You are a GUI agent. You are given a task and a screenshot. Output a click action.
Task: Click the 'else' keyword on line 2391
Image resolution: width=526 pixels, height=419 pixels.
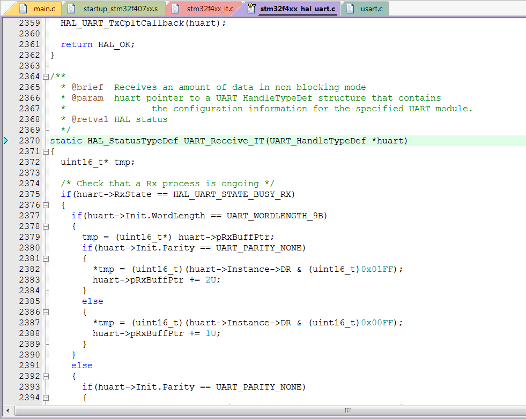(82, 366)
